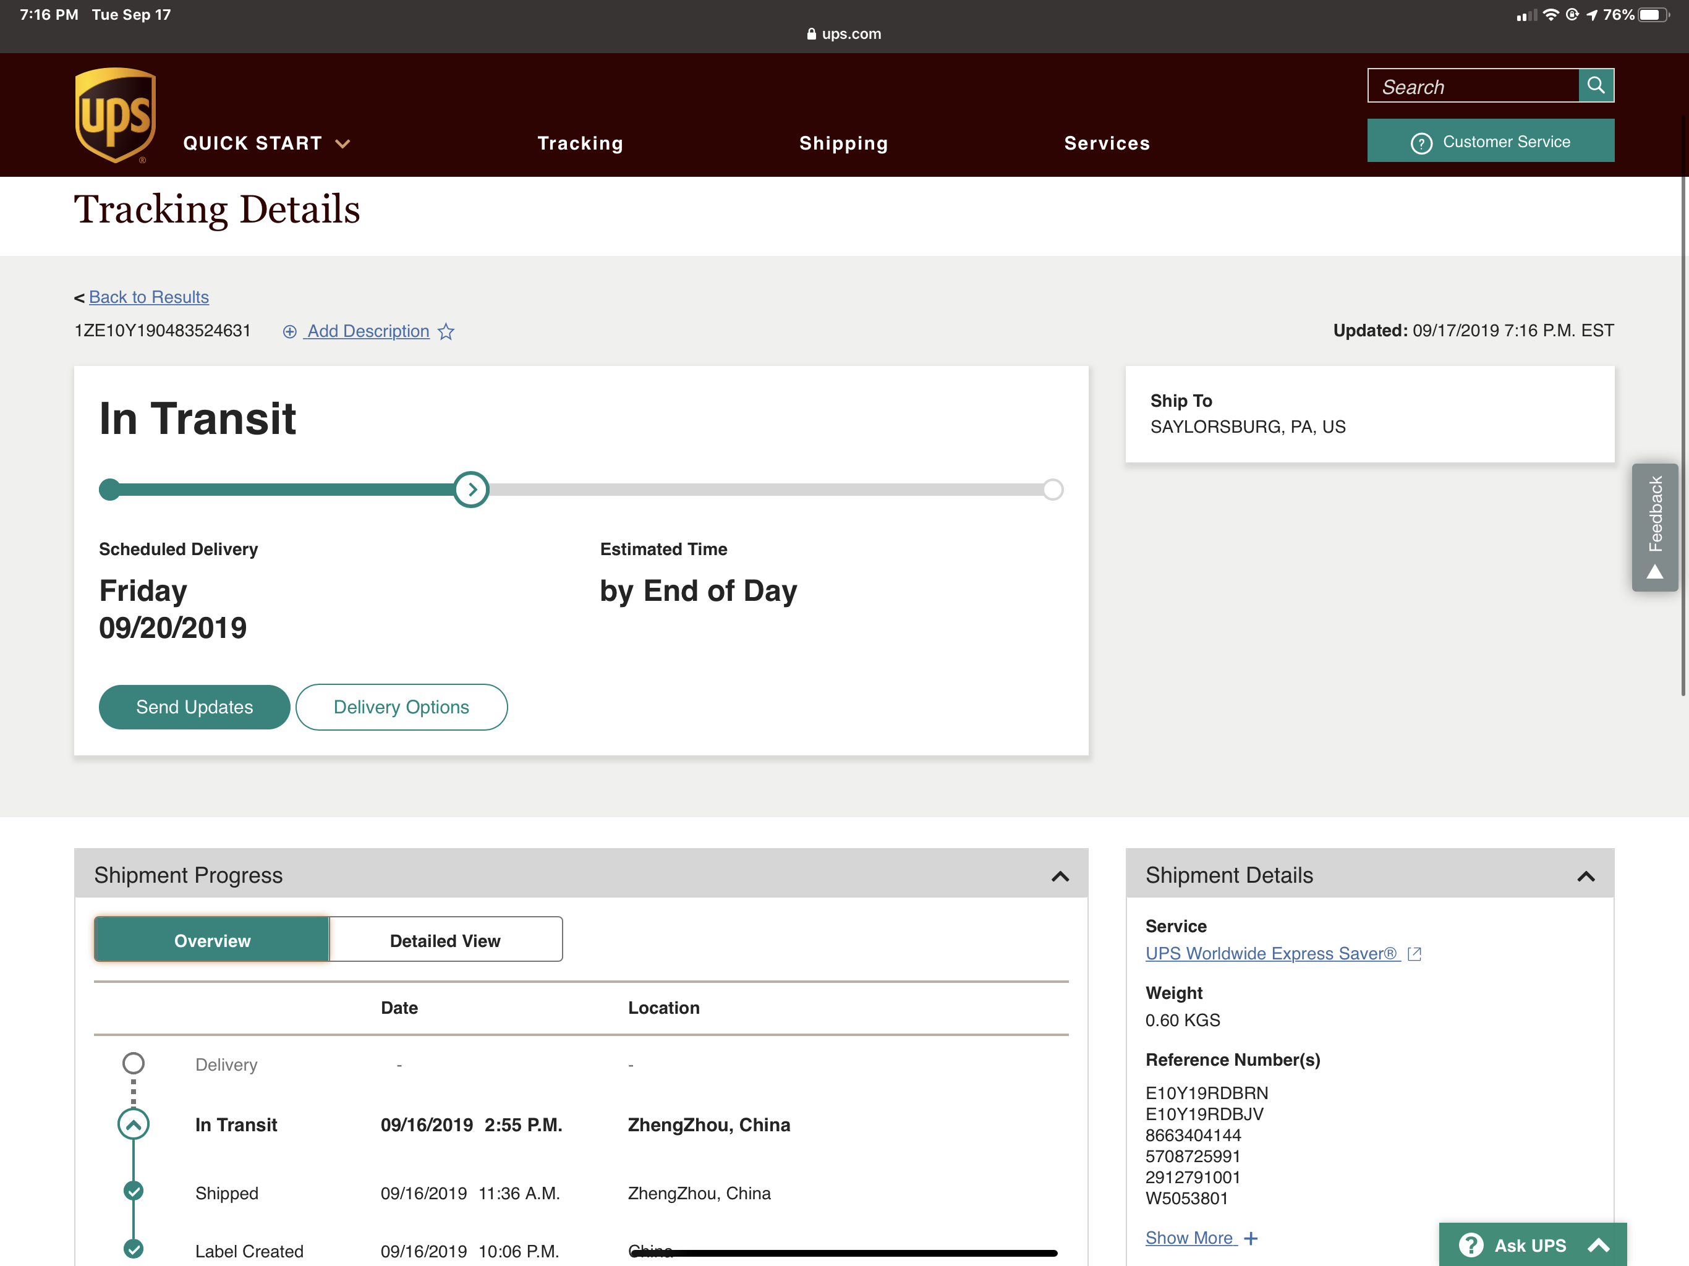The width and height of the screenshot is (1689, 1266).
Task: Click the lock icon beside ups.com
Action: (x=812, y=33)
